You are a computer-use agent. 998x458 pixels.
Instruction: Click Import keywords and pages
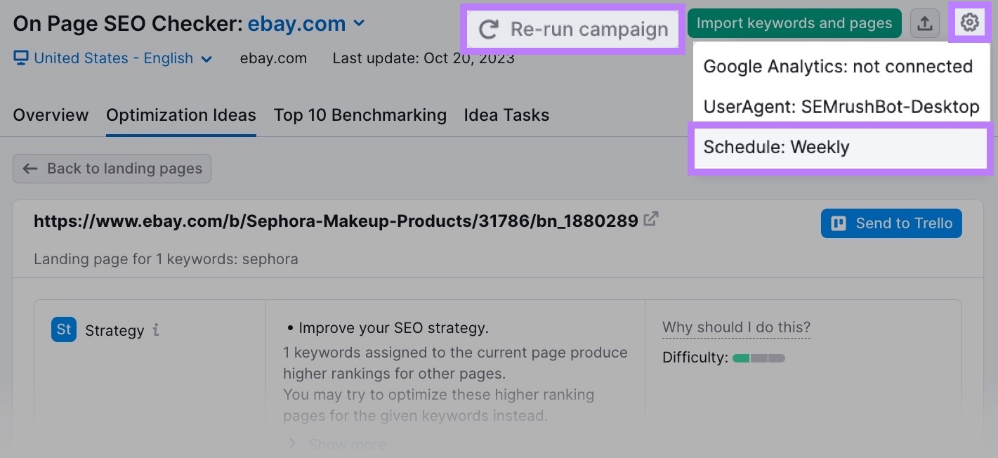pos(794,22)
